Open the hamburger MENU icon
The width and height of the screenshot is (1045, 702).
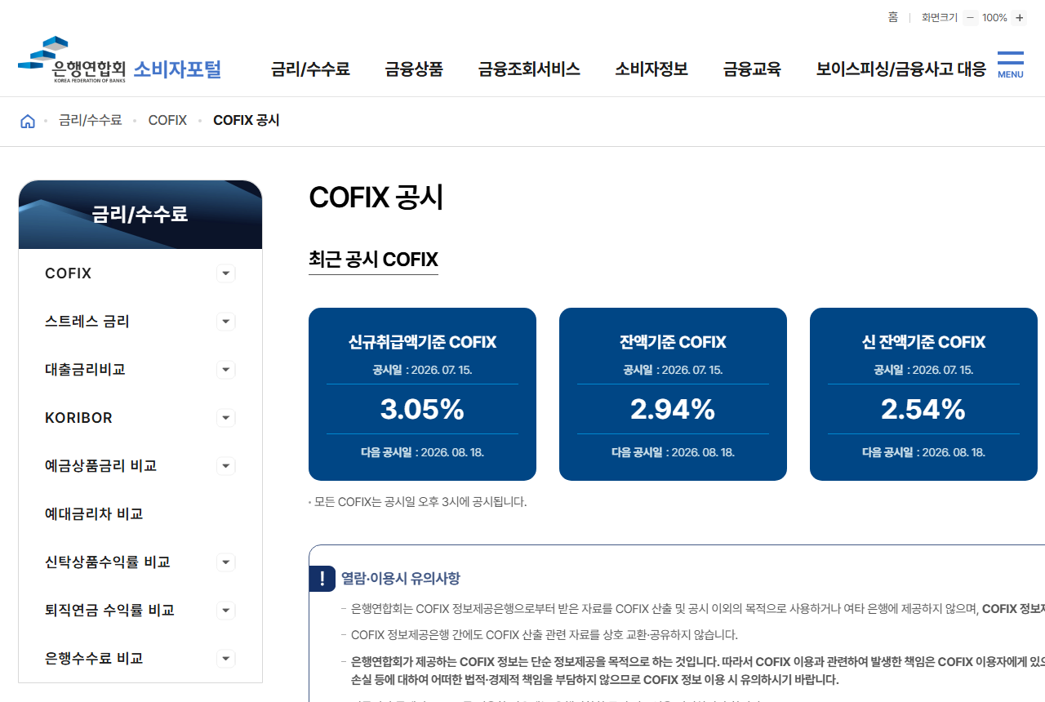coord(1010,64)
